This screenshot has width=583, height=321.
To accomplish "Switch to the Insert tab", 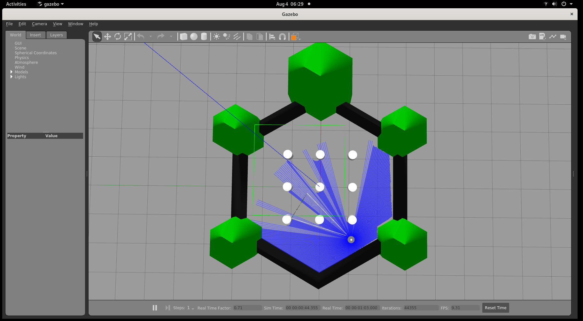I will 35,35.
